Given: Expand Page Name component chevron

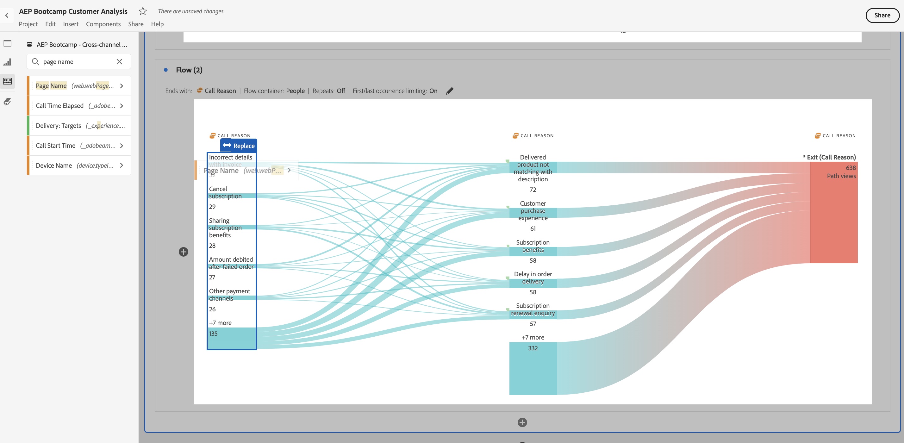Looking at the screenshot, I should 122,86.
